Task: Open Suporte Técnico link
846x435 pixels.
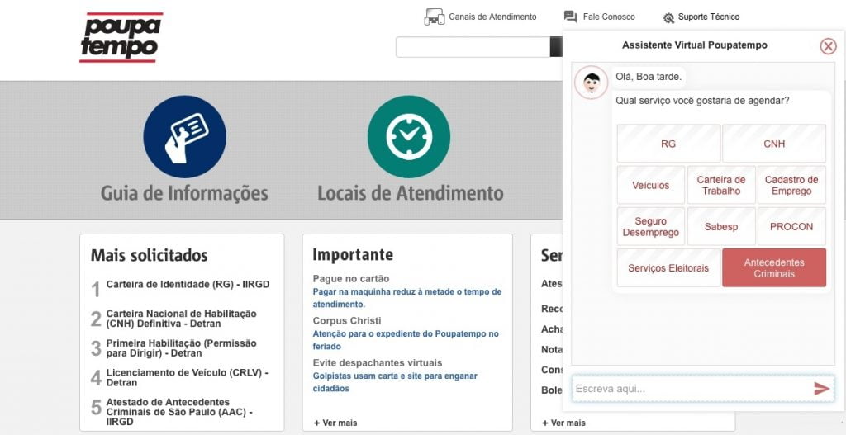Action: 708,17
